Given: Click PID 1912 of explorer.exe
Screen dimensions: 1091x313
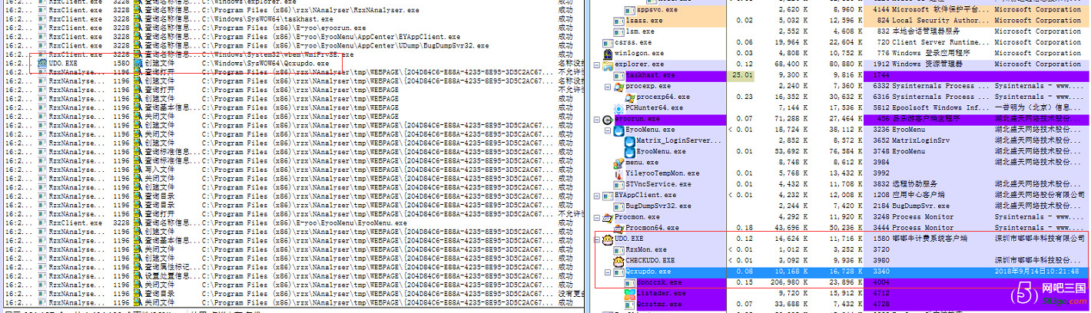Looking at the screenshot, I should (881, 64).
